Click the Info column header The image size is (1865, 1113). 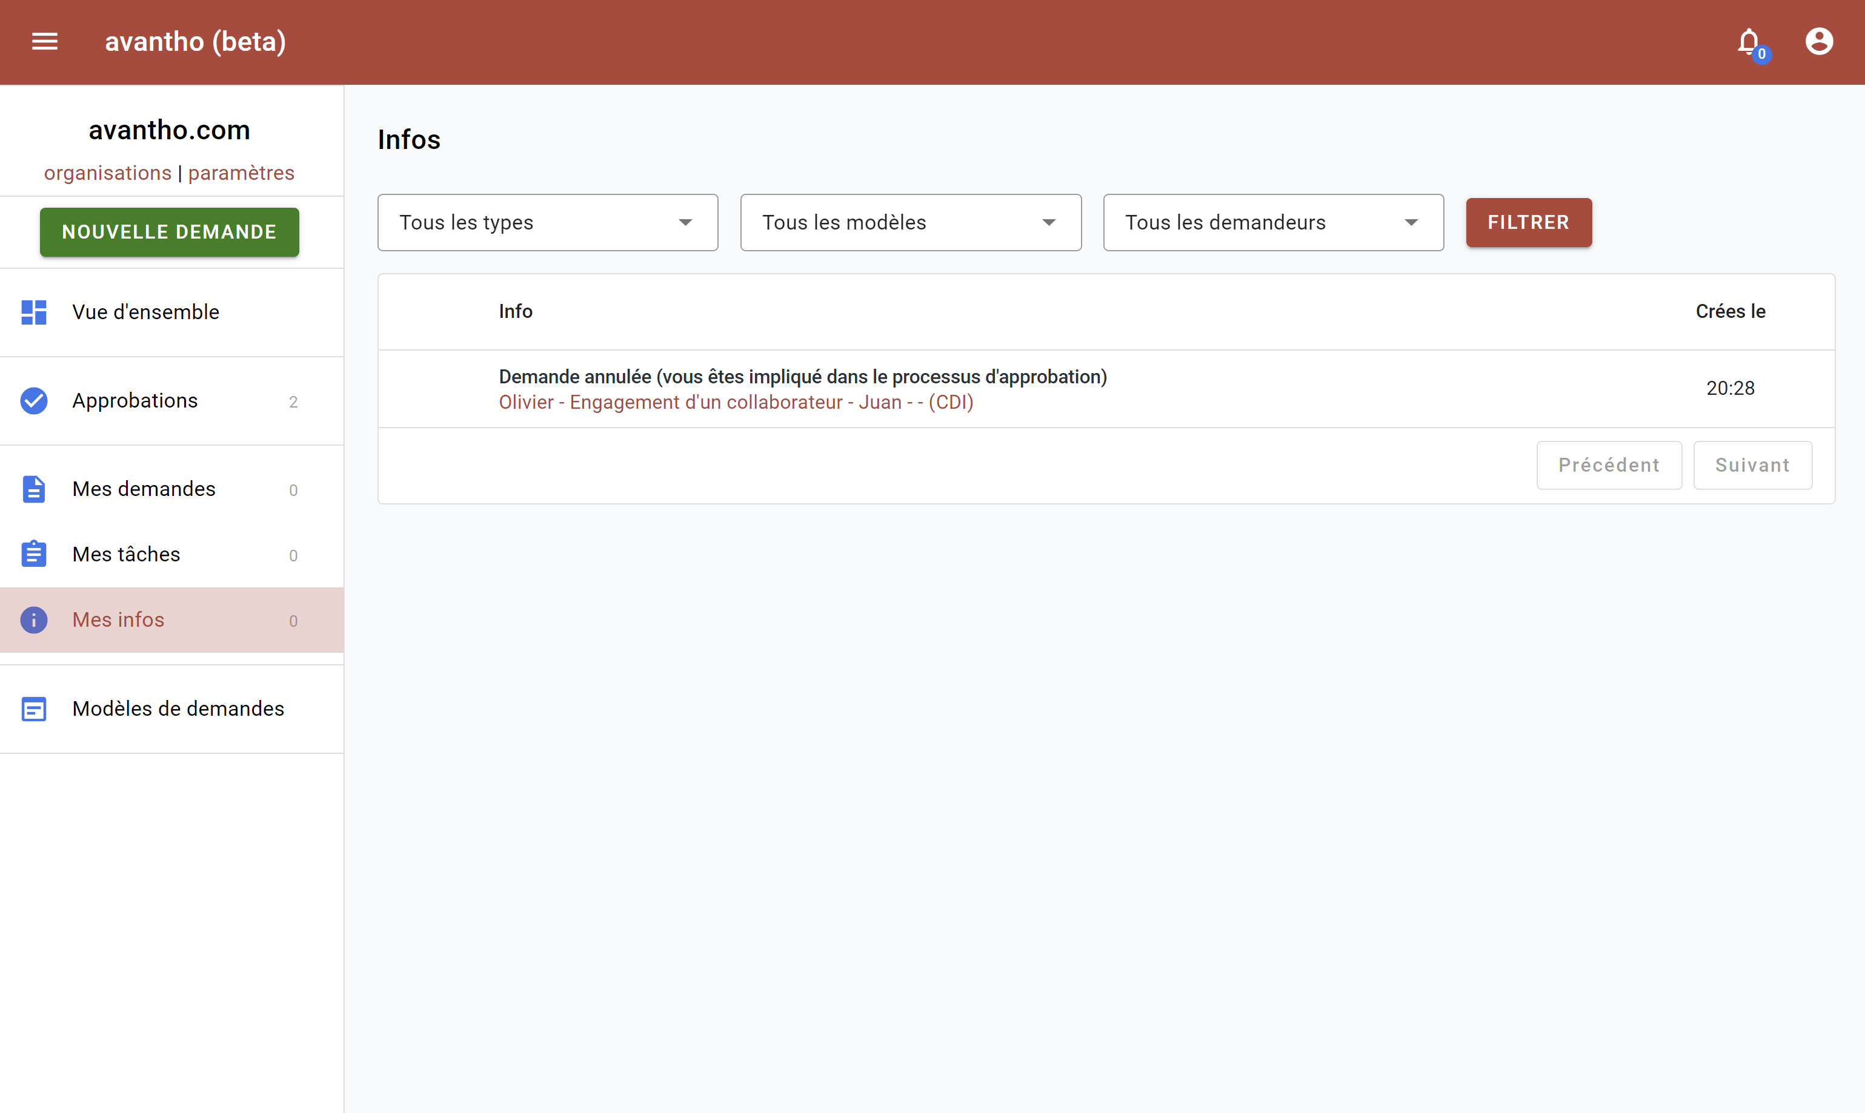point(516,311)
